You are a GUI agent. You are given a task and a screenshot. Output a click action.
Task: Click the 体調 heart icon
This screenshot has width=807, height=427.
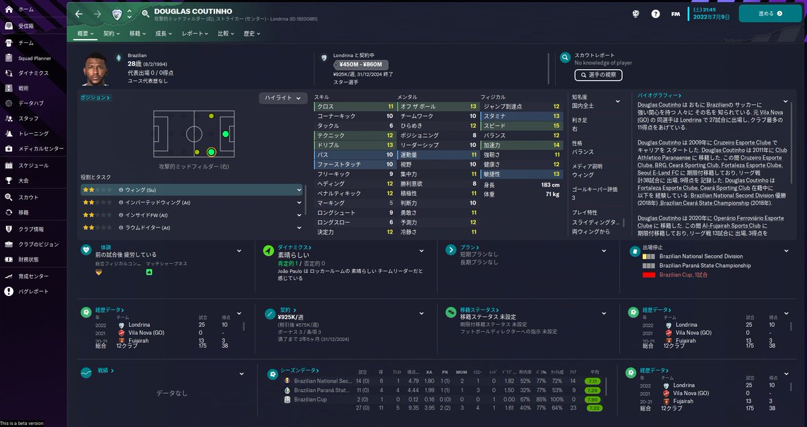(86, 250)
